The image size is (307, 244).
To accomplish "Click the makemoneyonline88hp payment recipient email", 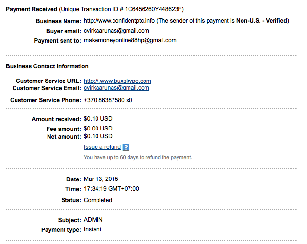I will click(130, 41).
